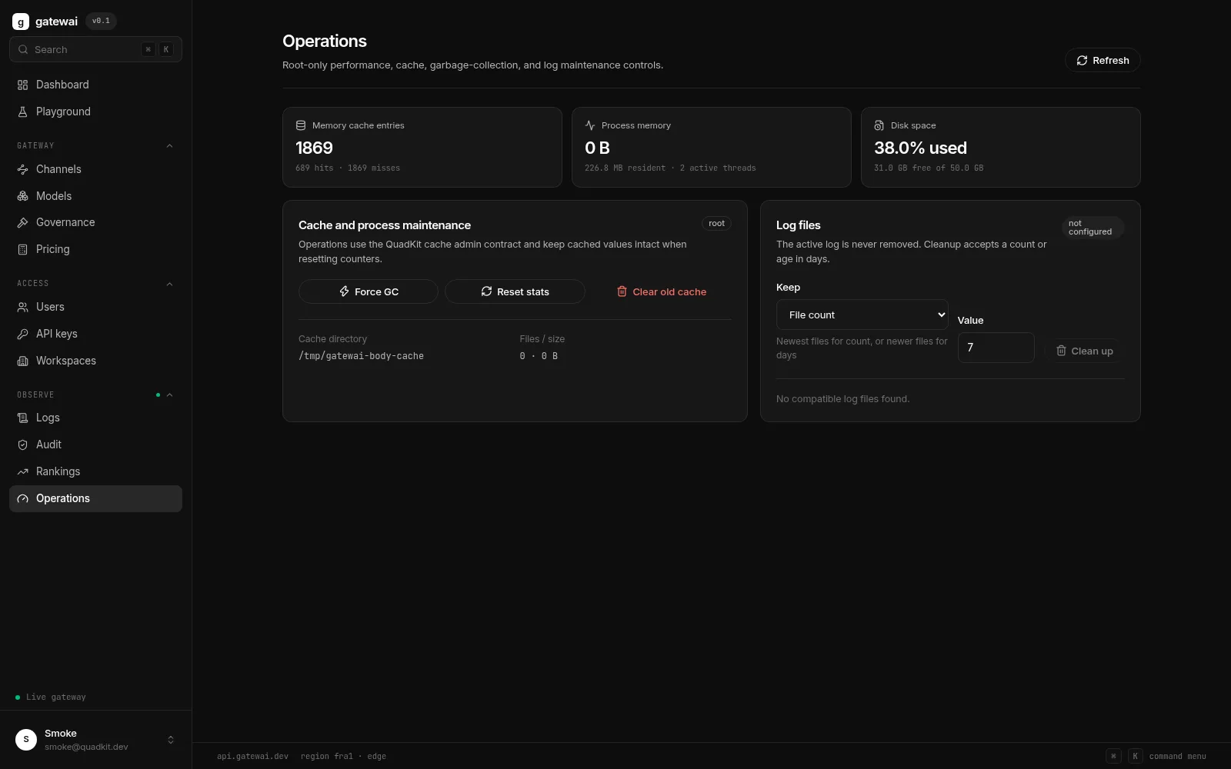This screenshot has height=769, width=1231.
Task: Focus the sidebar Search field
Action: tap(95, 49)
